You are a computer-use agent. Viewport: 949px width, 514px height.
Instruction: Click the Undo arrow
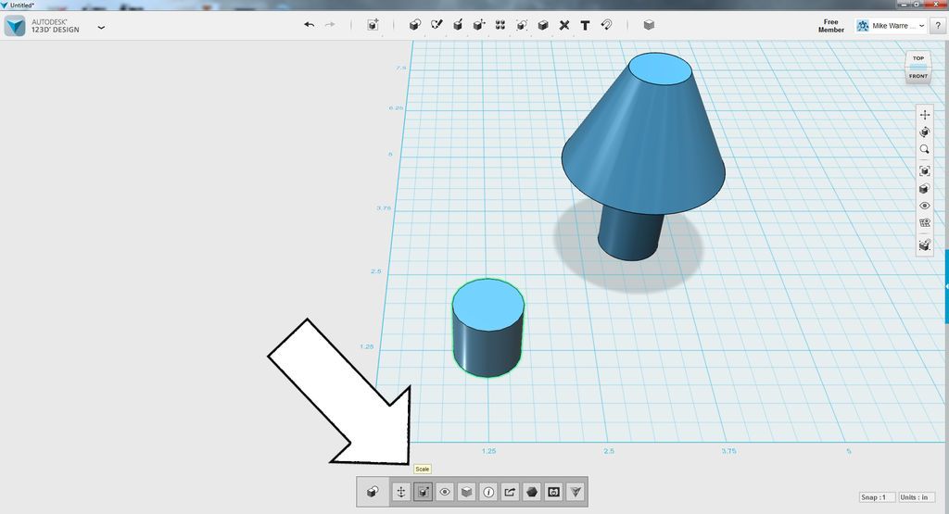click(310, 25)
